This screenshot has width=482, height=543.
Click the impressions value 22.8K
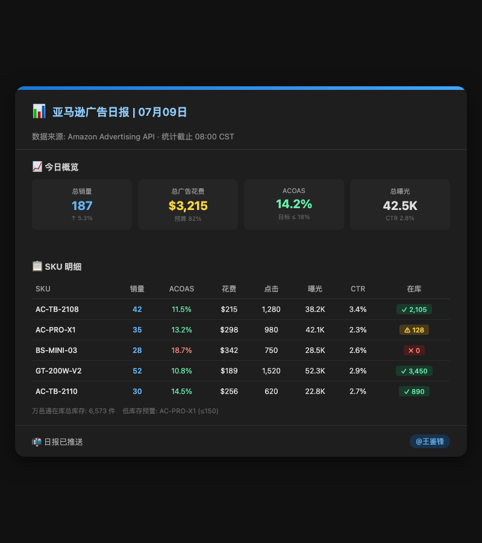pyautogui.click(x=315, y=392)
